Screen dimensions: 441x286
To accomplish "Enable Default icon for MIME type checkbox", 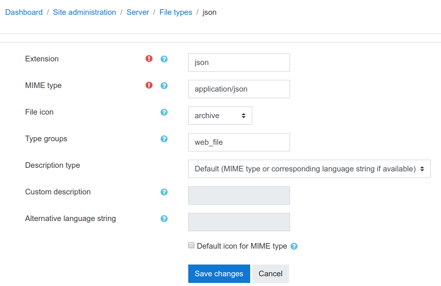I will [191, 245].
